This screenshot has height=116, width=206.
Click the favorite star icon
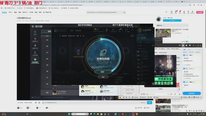[x=37, y=108]
